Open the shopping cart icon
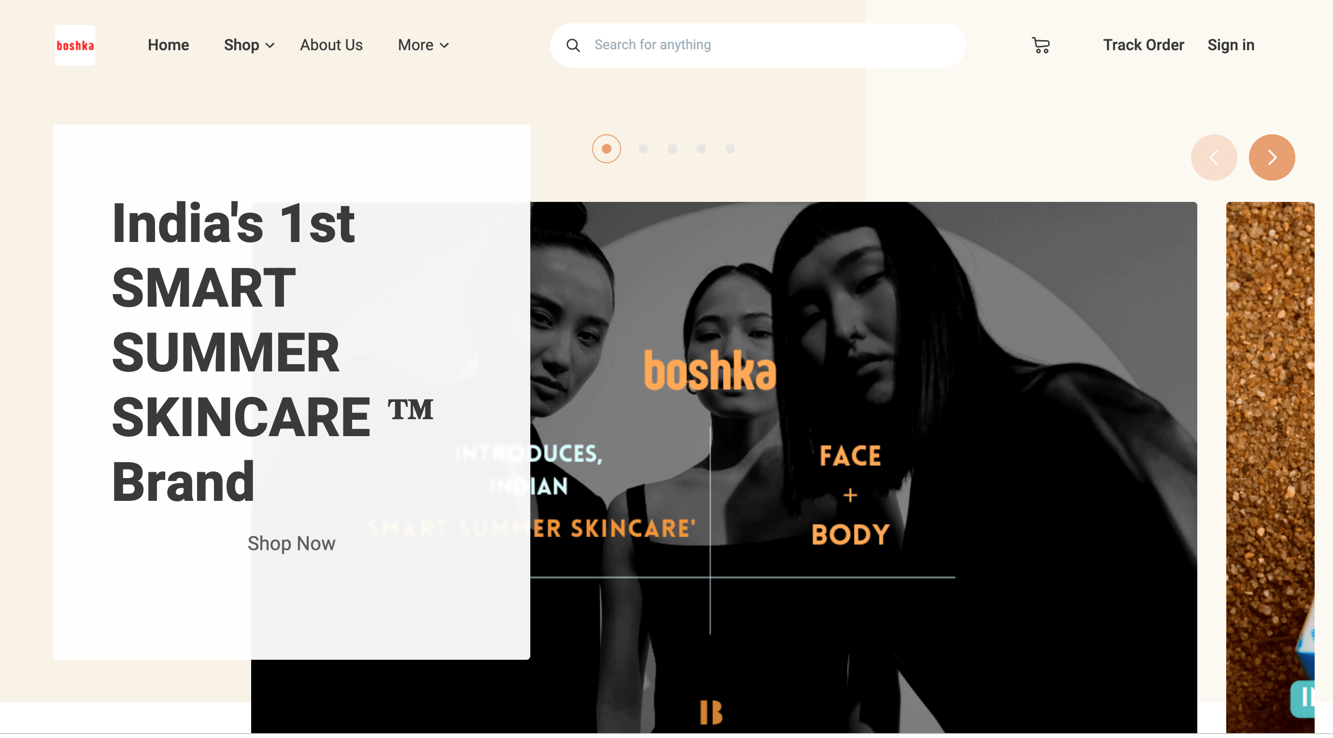1333x738 pixels. 1041,45
